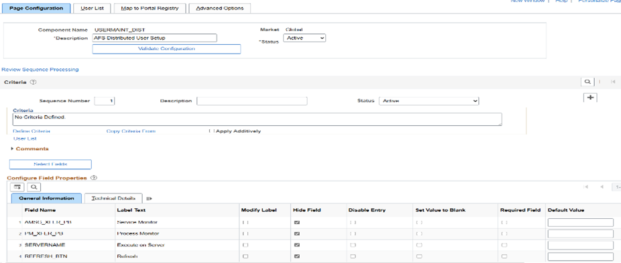The height and width of the screenshot is (263, 621).
Task: Click Default Value field for Process Monitor
Action: pos(581,234)
